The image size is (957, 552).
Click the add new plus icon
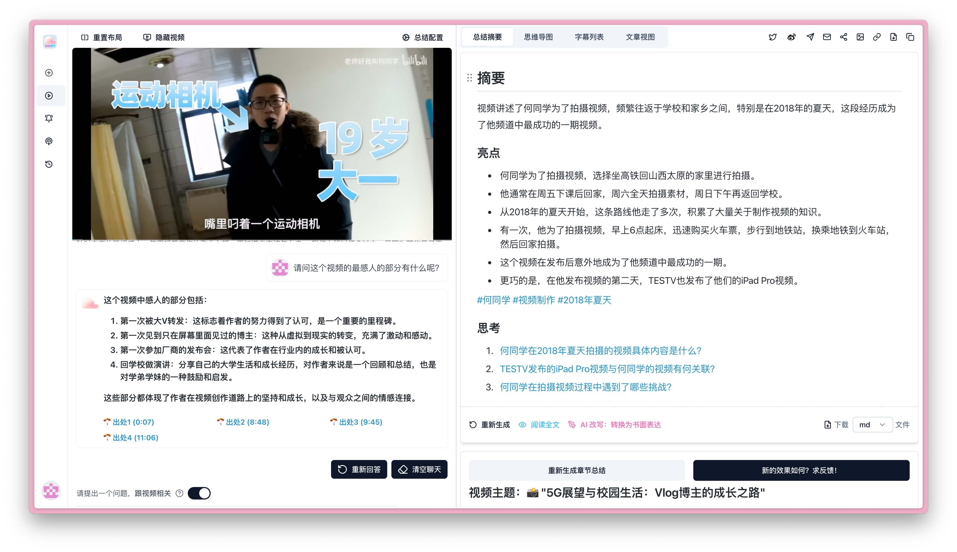(x=49, y=73)
